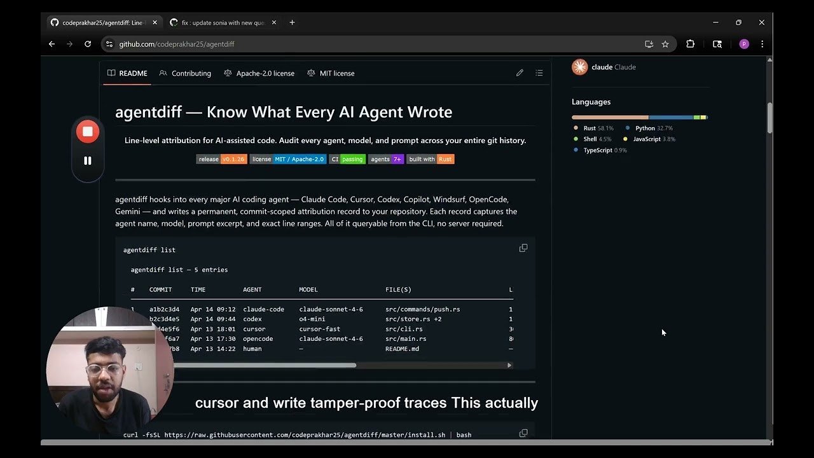Click the webcam video overlay
This screenshot has height=458, width=814.
click(x=109, y=370)
